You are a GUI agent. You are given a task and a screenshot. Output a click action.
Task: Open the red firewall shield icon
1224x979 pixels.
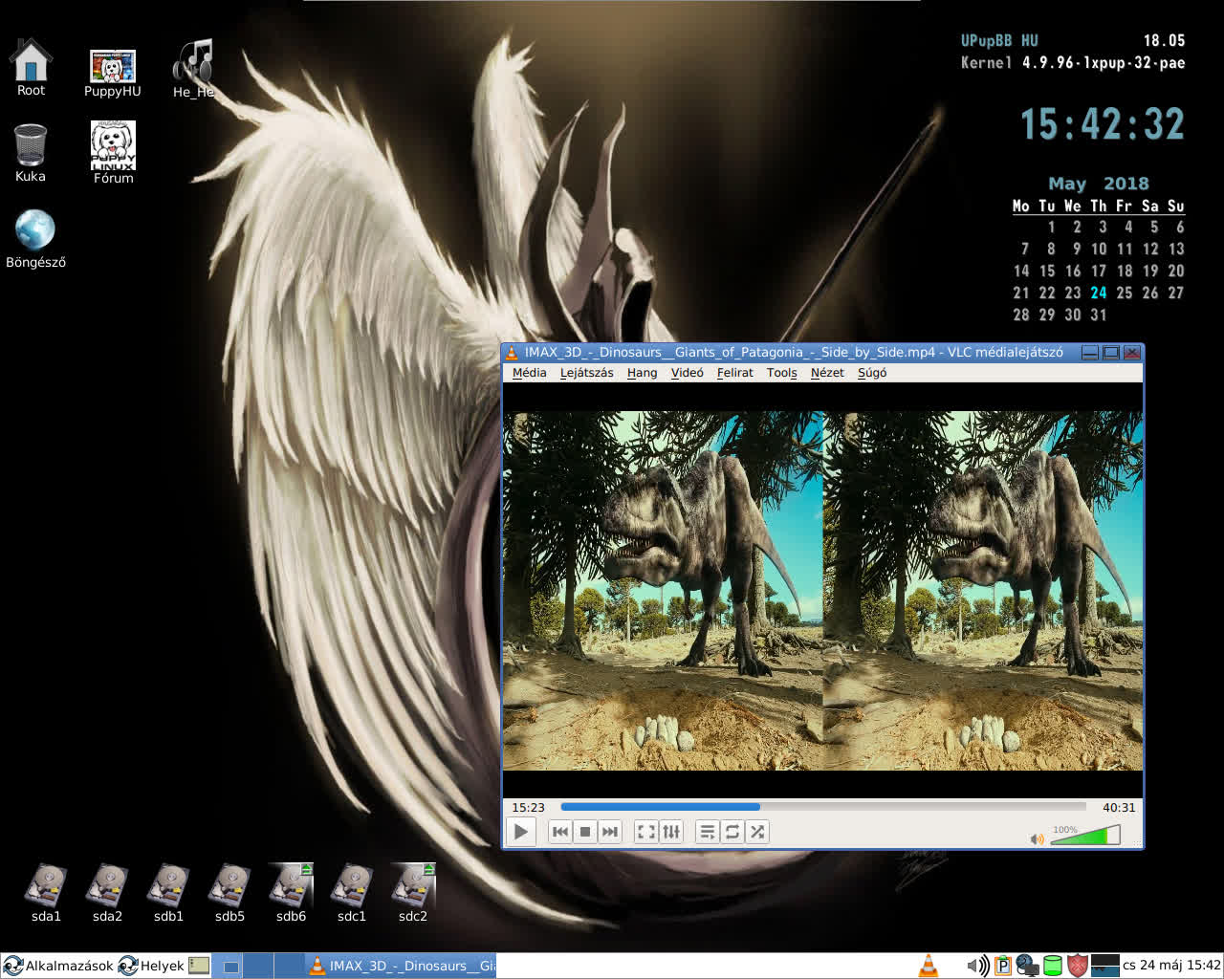[x=1077, y=966]
